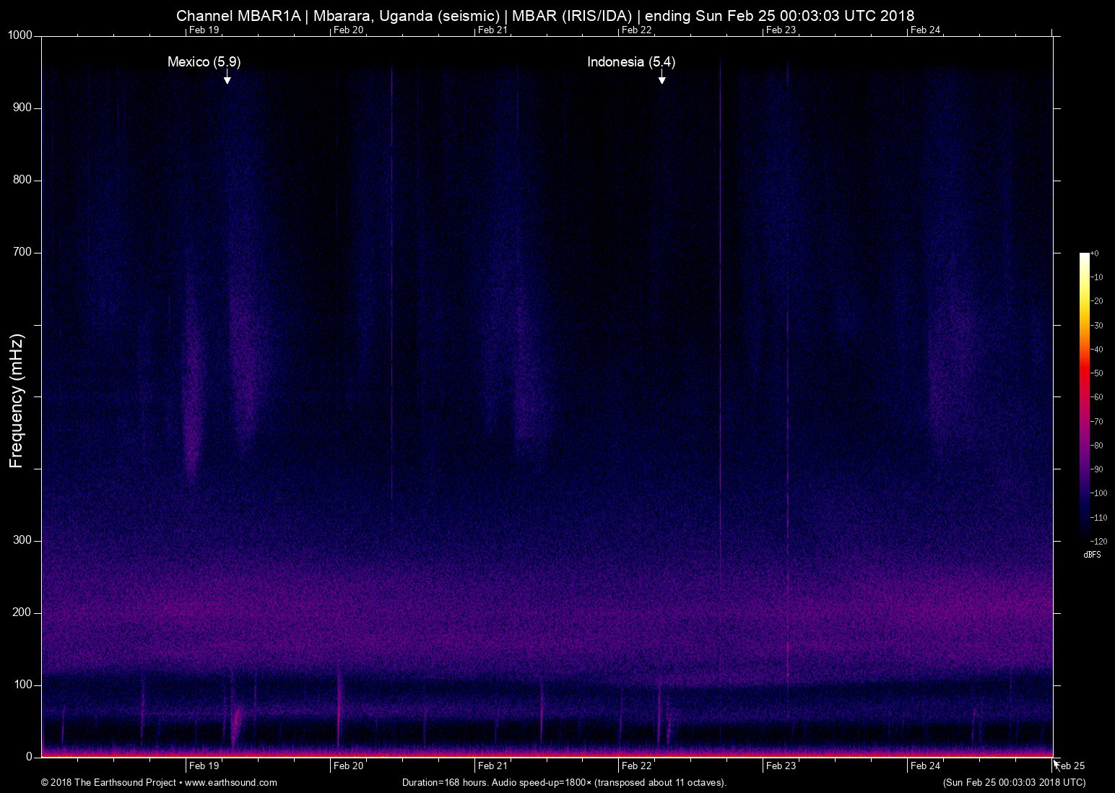The height and width of the screenshot is (793, 1115).
Task: Click the channel MBAR1A title bar text
Action: click(x=545, y=14)
